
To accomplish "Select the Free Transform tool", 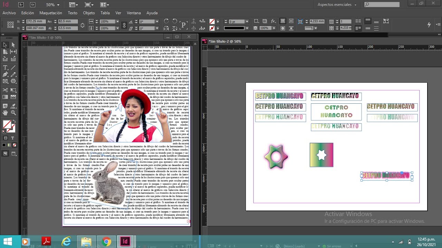I will [13, 90].
